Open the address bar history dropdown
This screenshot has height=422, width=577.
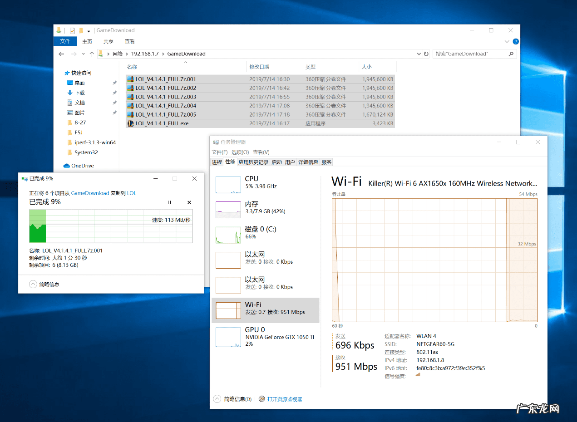click(419, 54)
